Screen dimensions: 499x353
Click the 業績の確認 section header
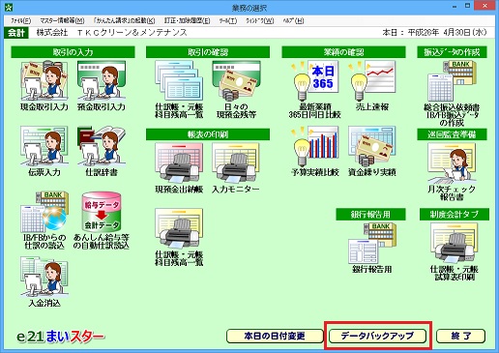(343, 52)
